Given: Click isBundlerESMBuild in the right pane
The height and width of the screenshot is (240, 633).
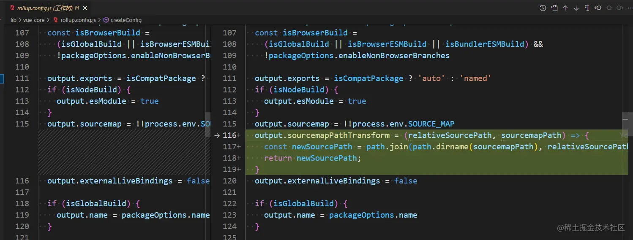Looking at the screenshot, I should pos(485,44).
